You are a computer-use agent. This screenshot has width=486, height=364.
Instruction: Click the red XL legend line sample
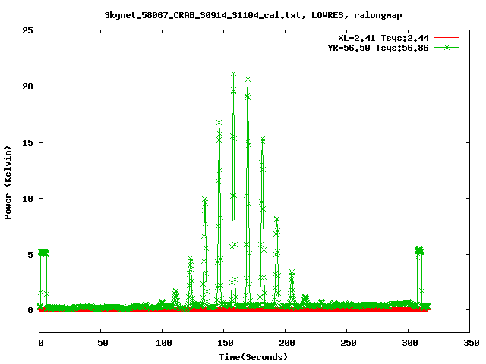pos(447,38)
